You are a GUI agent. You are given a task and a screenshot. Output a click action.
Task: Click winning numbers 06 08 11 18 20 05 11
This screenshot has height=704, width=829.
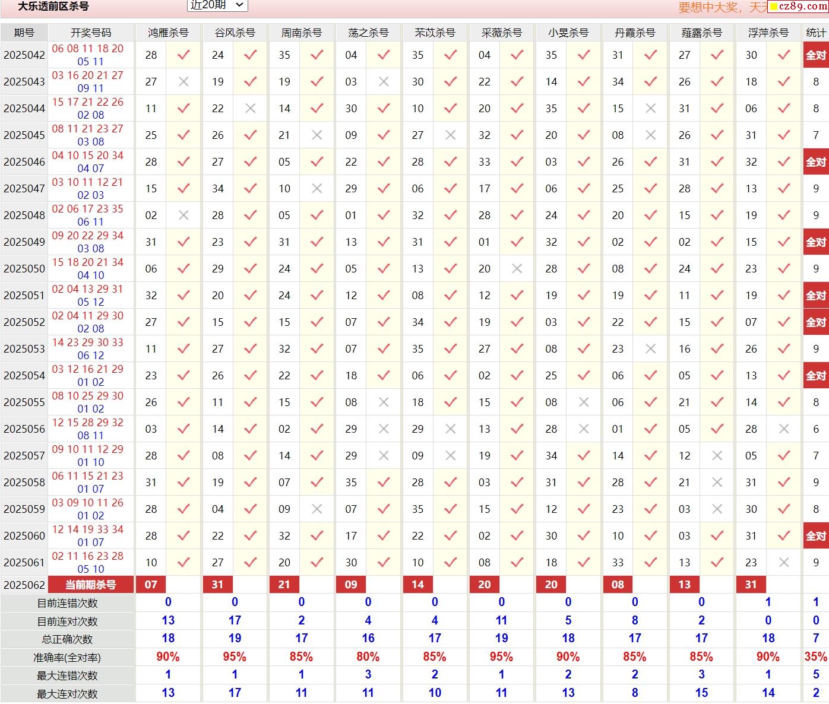[88, 55]
